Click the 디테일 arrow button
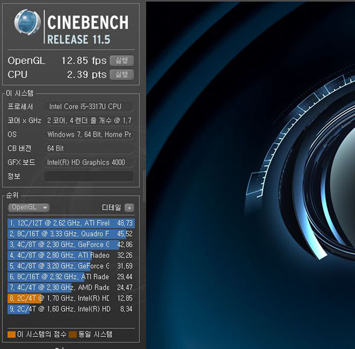 (130, 208)
